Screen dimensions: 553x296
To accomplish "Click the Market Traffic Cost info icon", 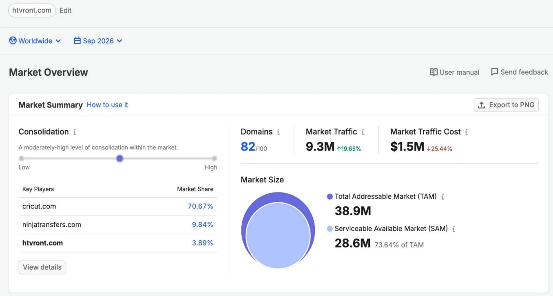I will tap(466, 132).
